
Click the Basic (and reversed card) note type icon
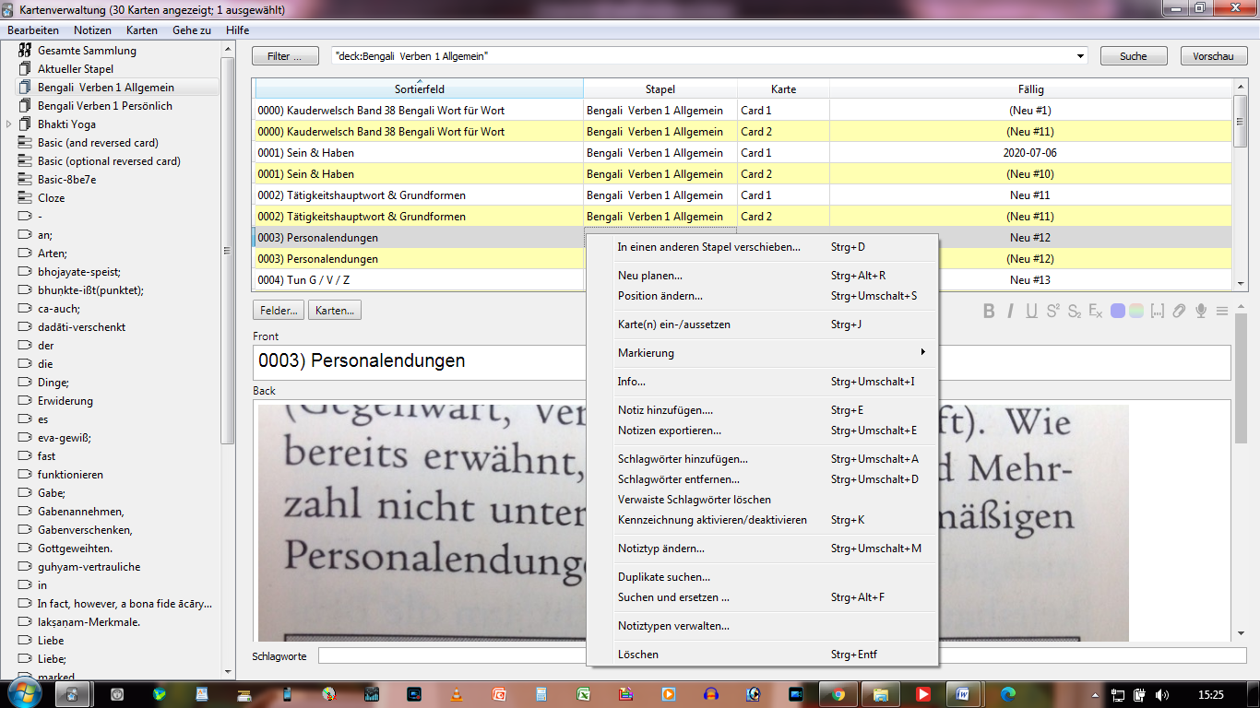25,143
